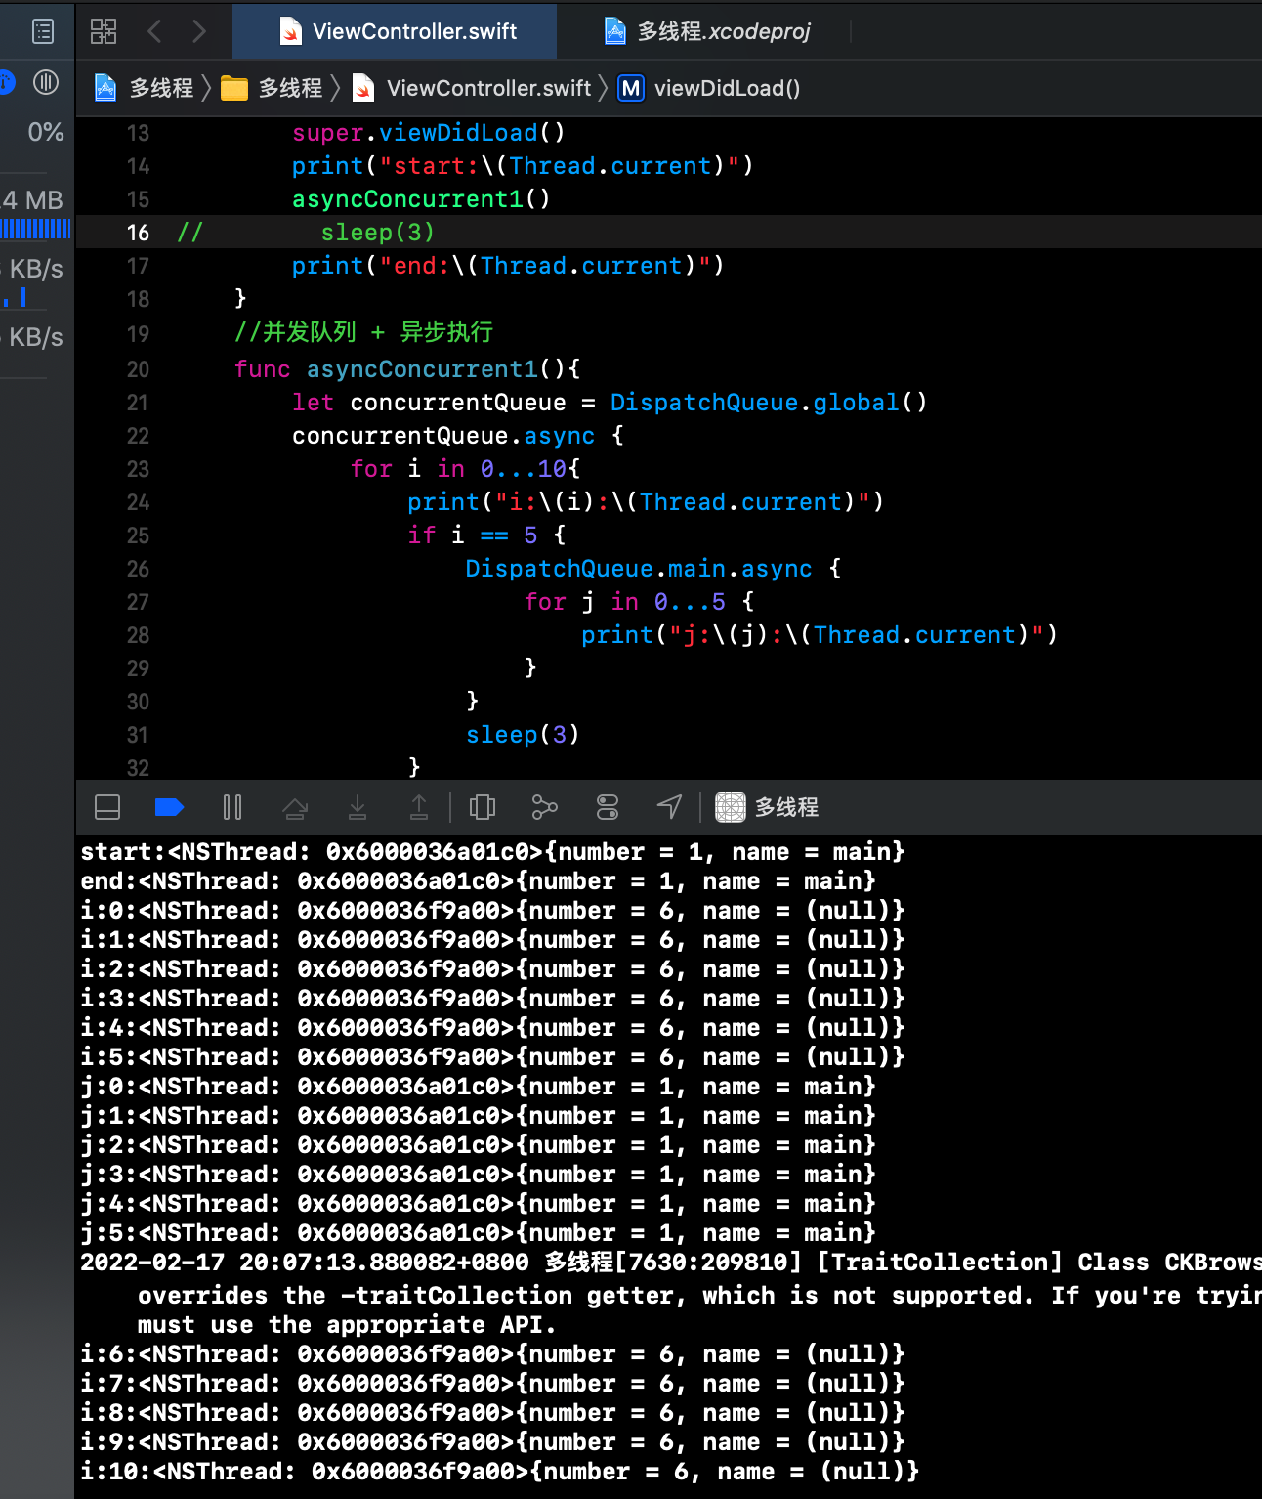
Task: Open environment overrides
Action: [x=608, y=807]
